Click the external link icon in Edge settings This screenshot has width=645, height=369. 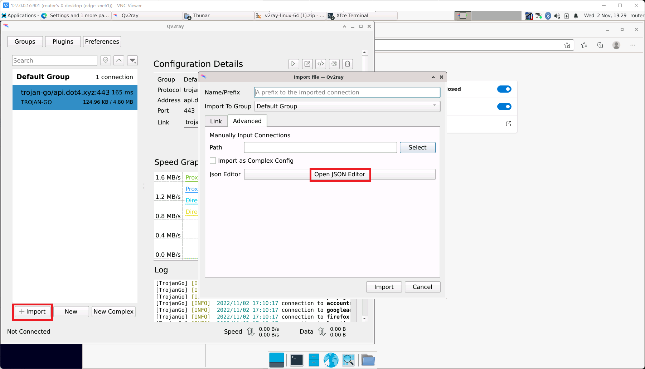pyautogui.click(x=509, y=124)
